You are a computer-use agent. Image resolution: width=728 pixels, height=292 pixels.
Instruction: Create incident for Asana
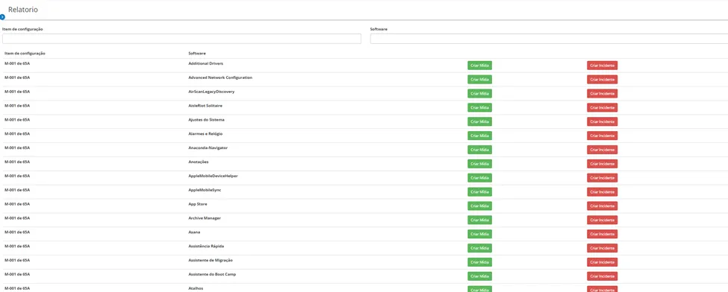coord(602,234)
